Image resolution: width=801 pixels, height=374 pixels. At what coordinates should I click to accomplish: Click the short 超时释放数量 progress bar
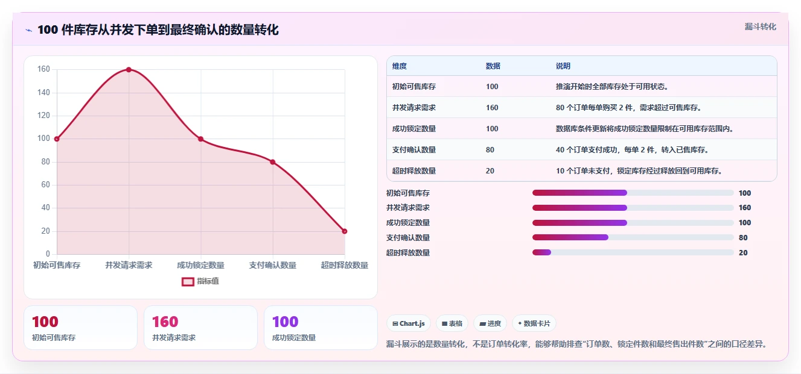click(633, 252)
